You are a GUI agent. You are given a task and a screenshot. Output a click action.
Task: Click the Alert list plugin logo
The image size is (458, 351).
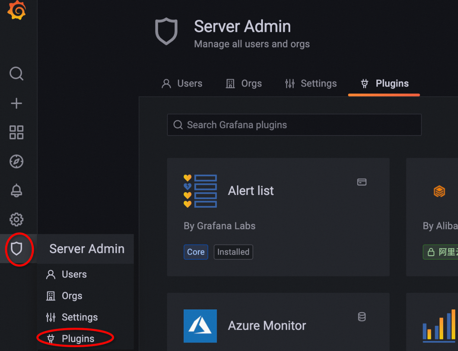(x=200, y=191)
